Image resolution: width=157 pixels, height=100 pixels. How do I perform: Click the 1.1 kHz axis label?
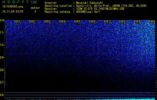(2, 32)
